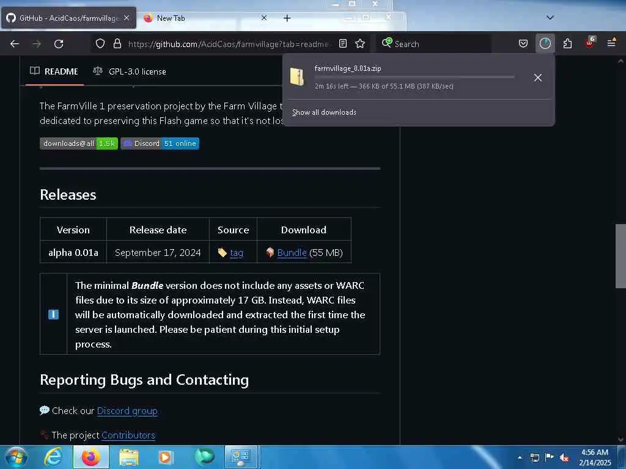
Task: Open the extensions puzzle icon
Action: [x=567, y=43]
